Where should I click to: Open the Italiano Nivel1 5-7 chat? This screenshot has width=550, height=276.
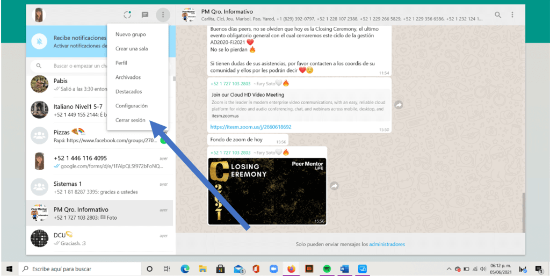tap(99, 110)
